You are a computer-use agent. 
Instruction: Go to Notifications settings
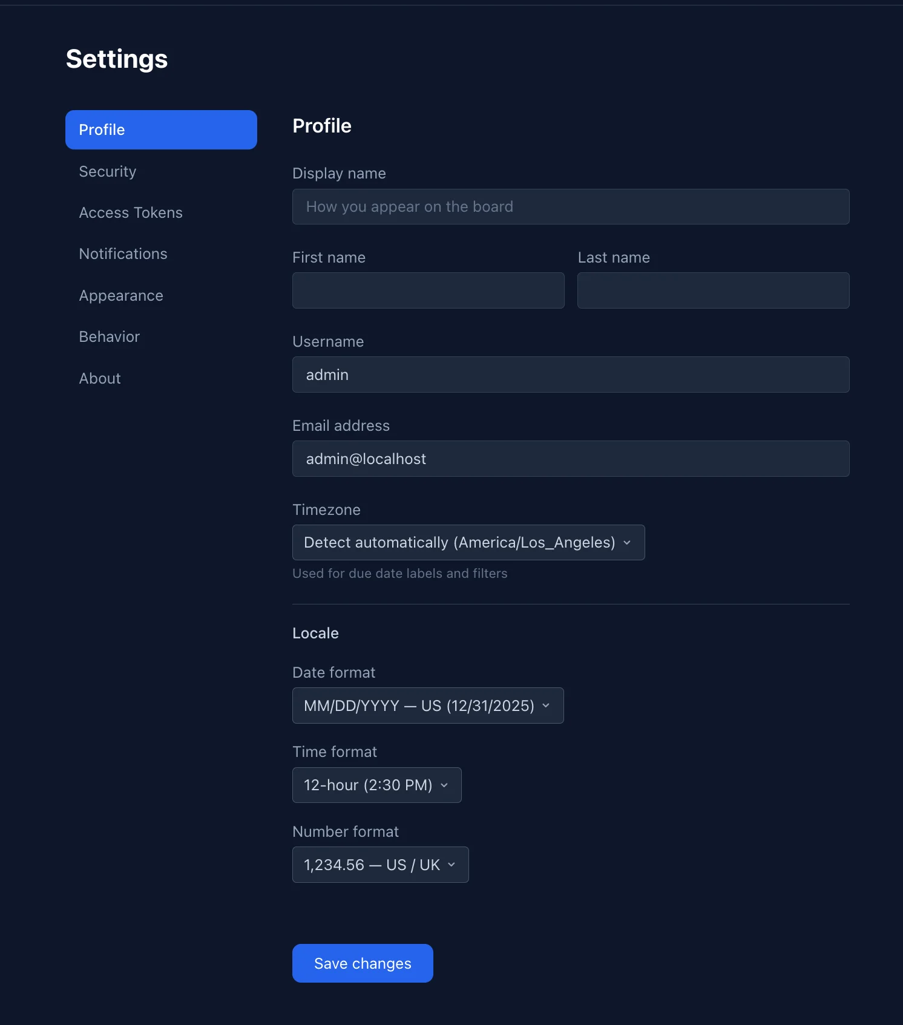(x=123, y=254)
